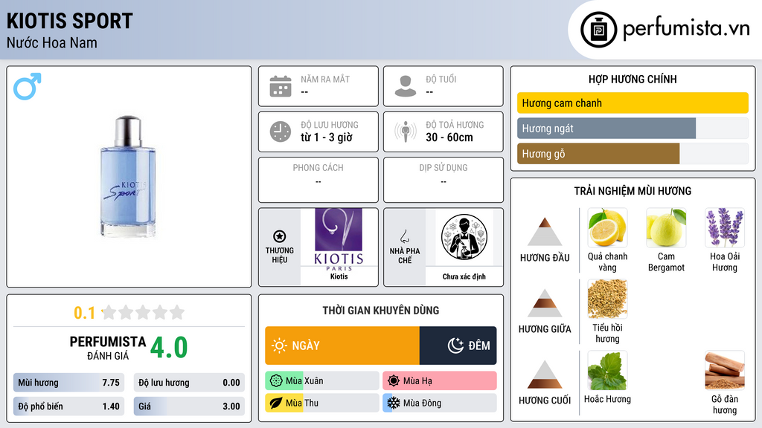This screenshot has height=428, width=762.
Task: Click the Mùa Hạ season bar
Action: point(440,381)
